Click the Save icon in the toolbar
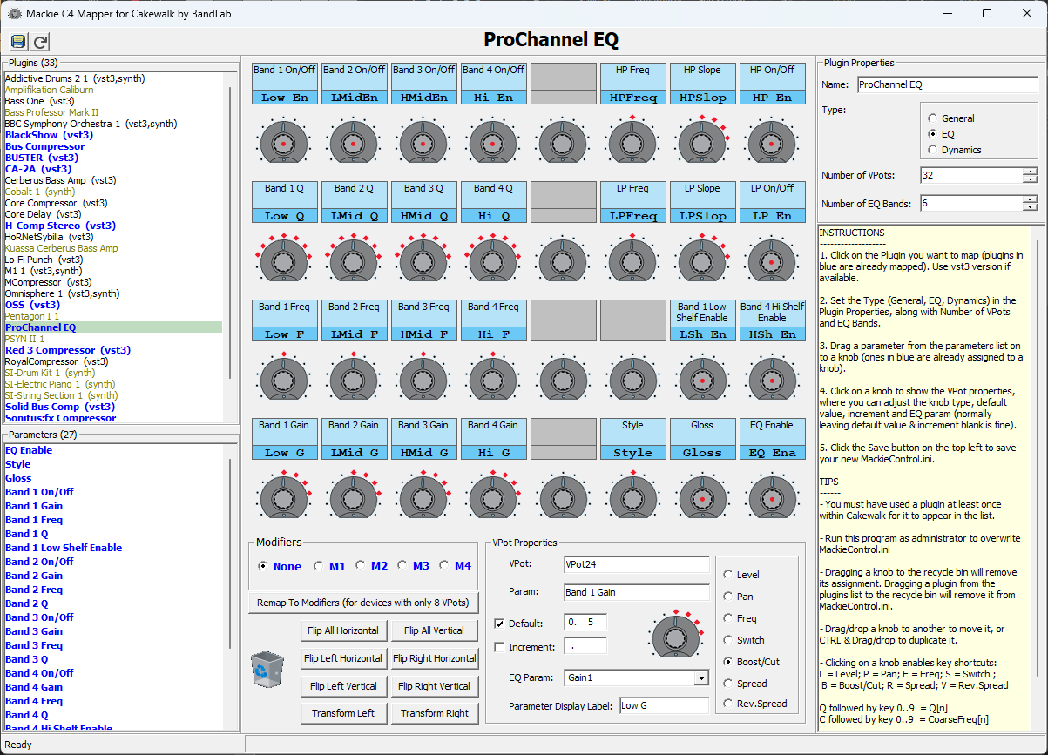This screenshot has height=755, width=1048. pos(17,42)
